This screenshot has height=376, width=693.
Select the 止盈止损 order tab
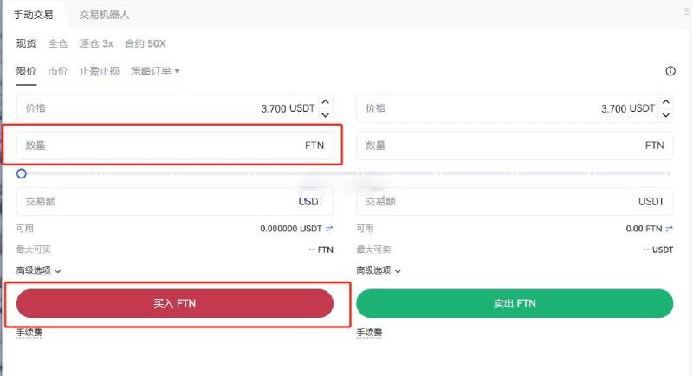tap(100, 71)
